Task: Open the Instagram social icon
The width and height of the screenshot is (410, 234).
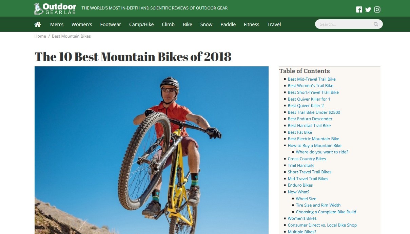Action: click(x=377, y=9)
